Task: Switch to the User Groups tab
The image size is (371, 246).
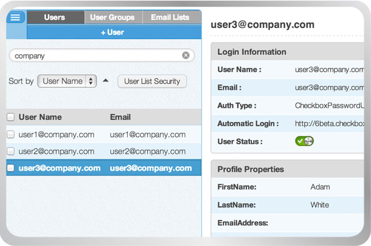Action: point(113,17)
